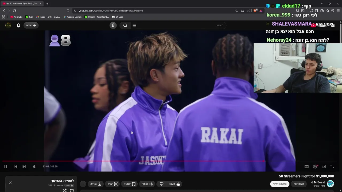The height and width of the screenshot is (192, 342).
Task: Toggle playlist shuffle
Action: pos(64,190)
